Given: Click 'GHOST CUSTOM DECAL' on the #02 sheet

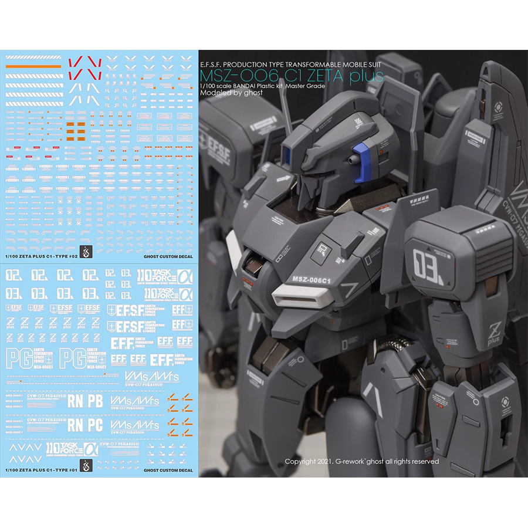Looking at the screenshot, I should pos(168,256).
